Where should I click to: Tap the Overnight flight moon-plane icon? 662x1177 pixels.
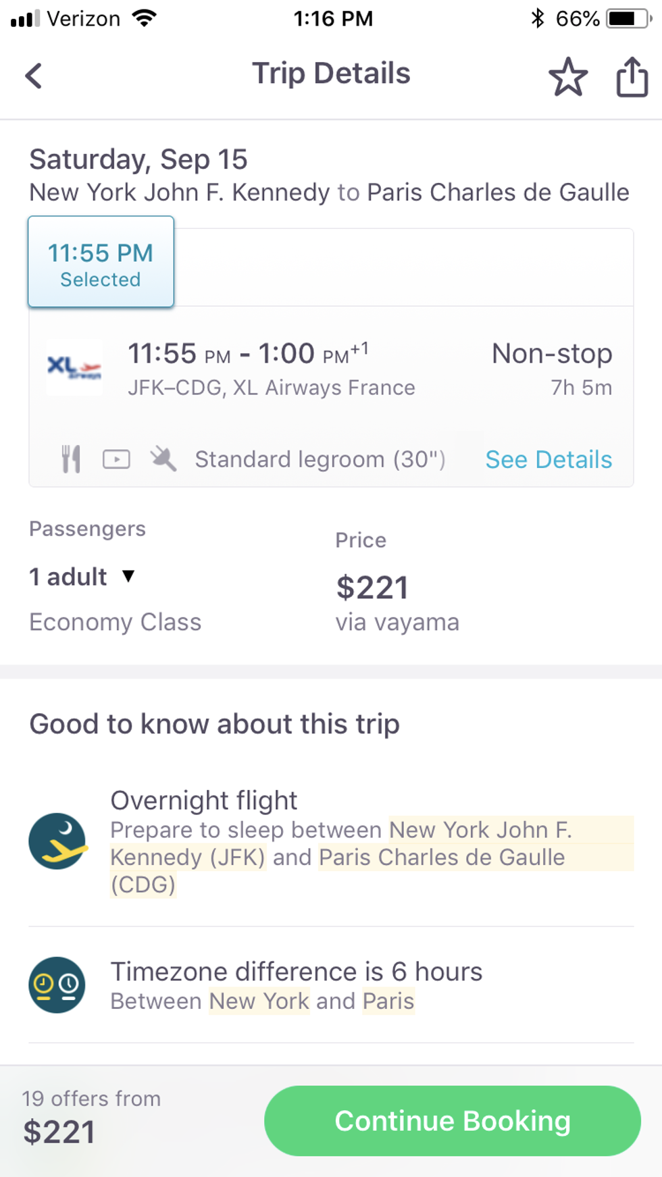(57, 841)
